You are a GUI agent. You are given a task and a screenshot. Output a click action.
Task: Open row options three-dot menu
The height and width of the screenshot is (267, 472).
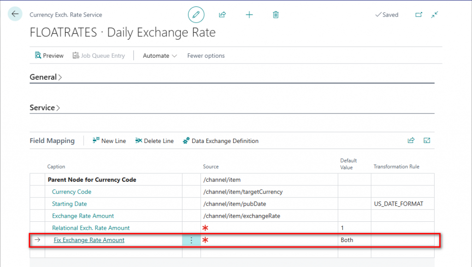[x=191, y=240]
